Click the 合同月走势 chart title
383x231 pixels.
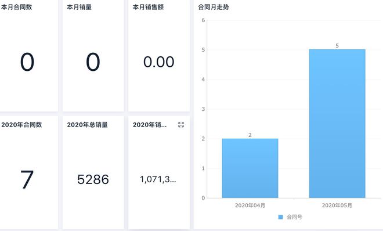[214, 7]
